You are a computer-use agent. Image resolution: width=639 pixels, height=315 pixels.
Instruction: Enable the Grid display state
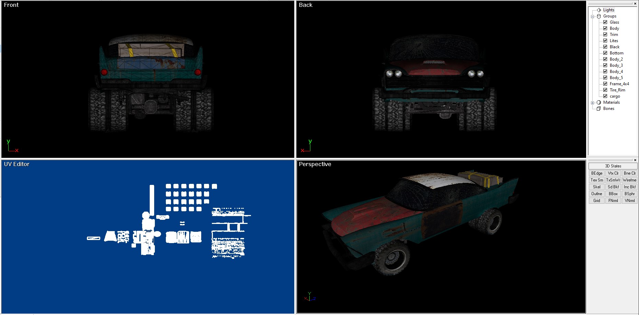click(x=596, y=201)
